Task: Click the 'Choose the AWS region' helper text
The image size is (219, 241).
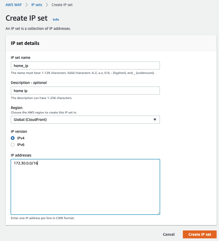Action: [x=44, y=112]
